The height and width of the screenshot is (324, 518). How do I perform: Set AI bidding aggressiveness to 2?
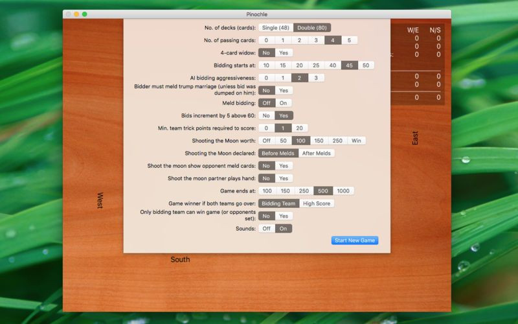pyautogui.click(x=299, y=78)
